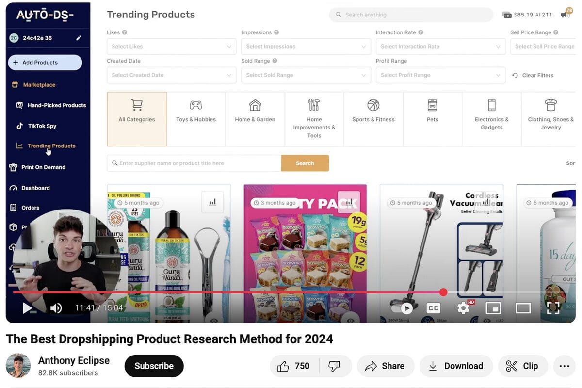Select the Pets category tab
The width and height of the screenshot is (582, 388).
point(433,119)
